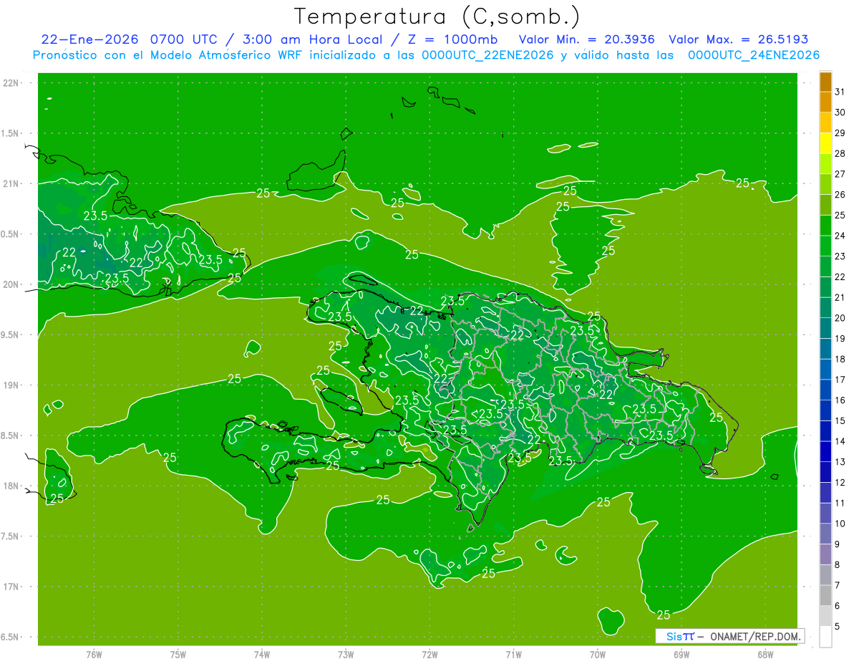Click the '76W' longitude axis label
Viewport: 859px width, 664px height.
(94, 654)
